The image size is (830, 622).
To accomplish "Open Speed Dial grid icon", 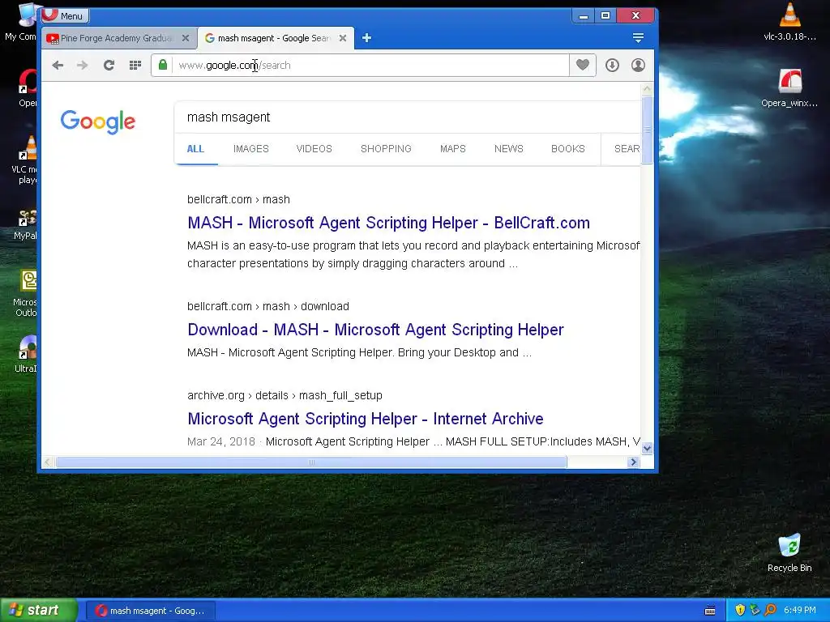I will click(x=135, y=65).
